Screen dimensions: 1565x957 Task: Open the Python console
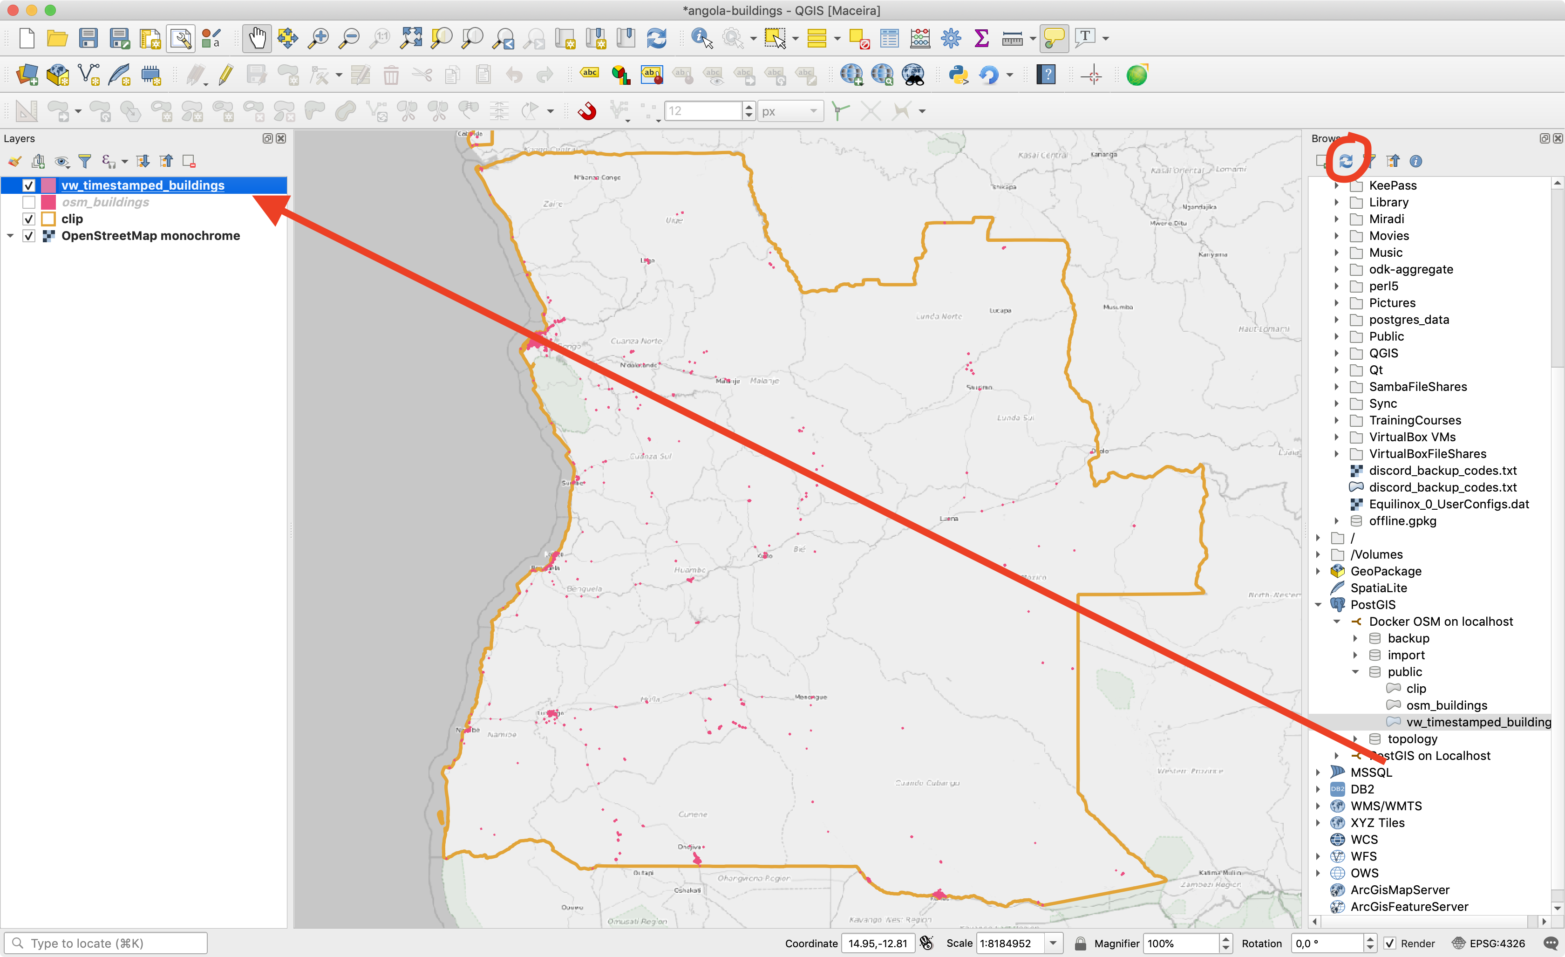(958, 75)
